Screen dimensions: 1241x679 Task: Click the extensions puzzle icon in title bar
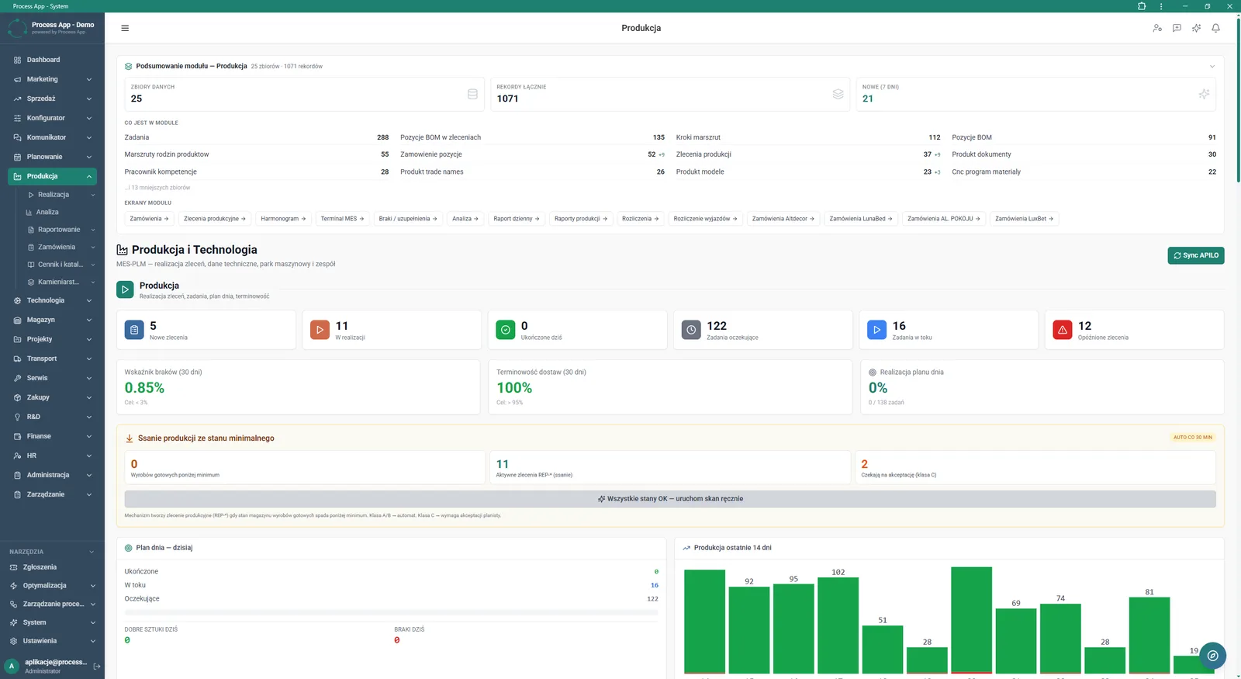point(1142,6)
